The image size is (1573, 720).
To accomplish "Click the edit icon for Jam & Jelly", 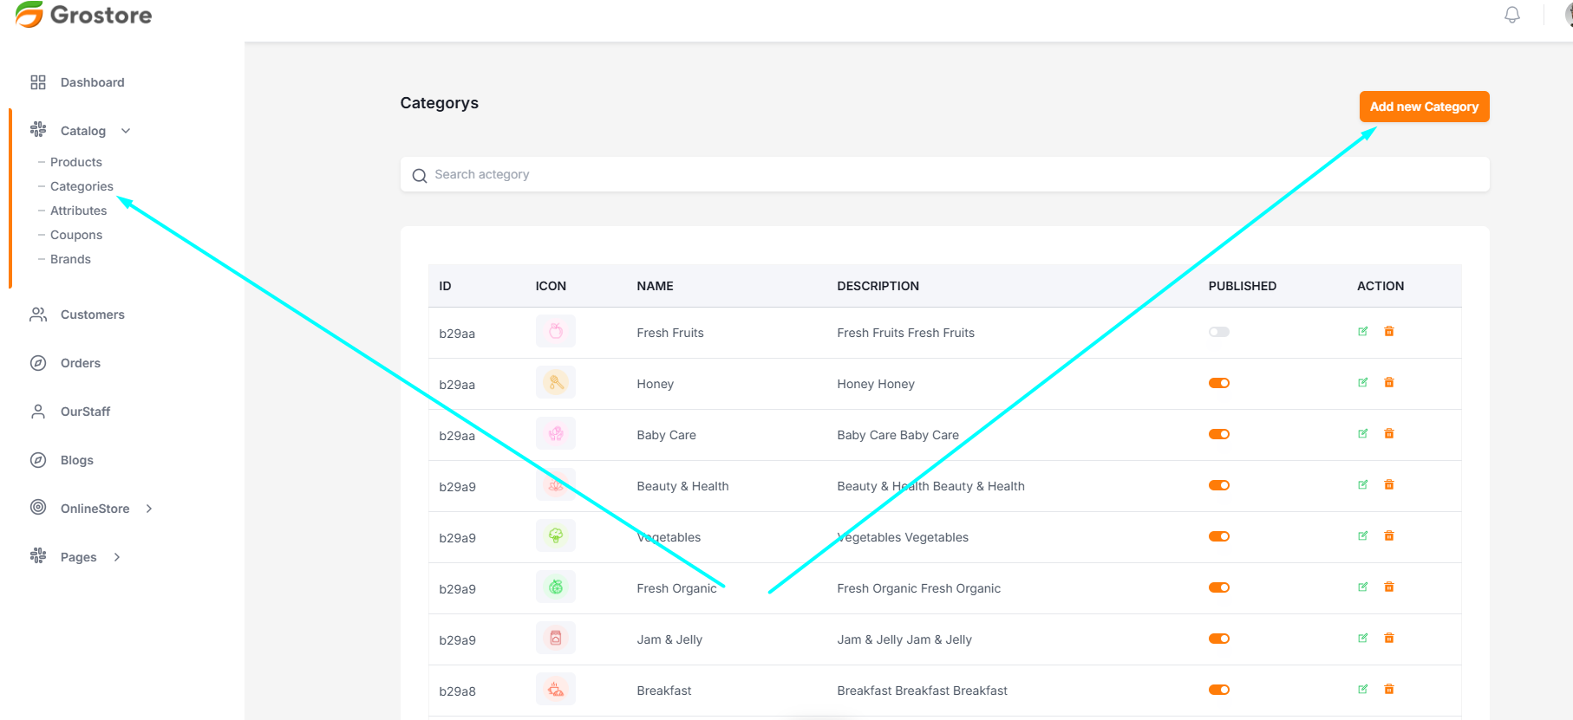I will (1362, 639).
